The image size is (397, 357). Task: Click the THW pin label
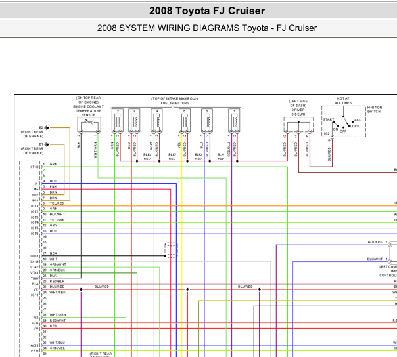[x=35, y=278]
